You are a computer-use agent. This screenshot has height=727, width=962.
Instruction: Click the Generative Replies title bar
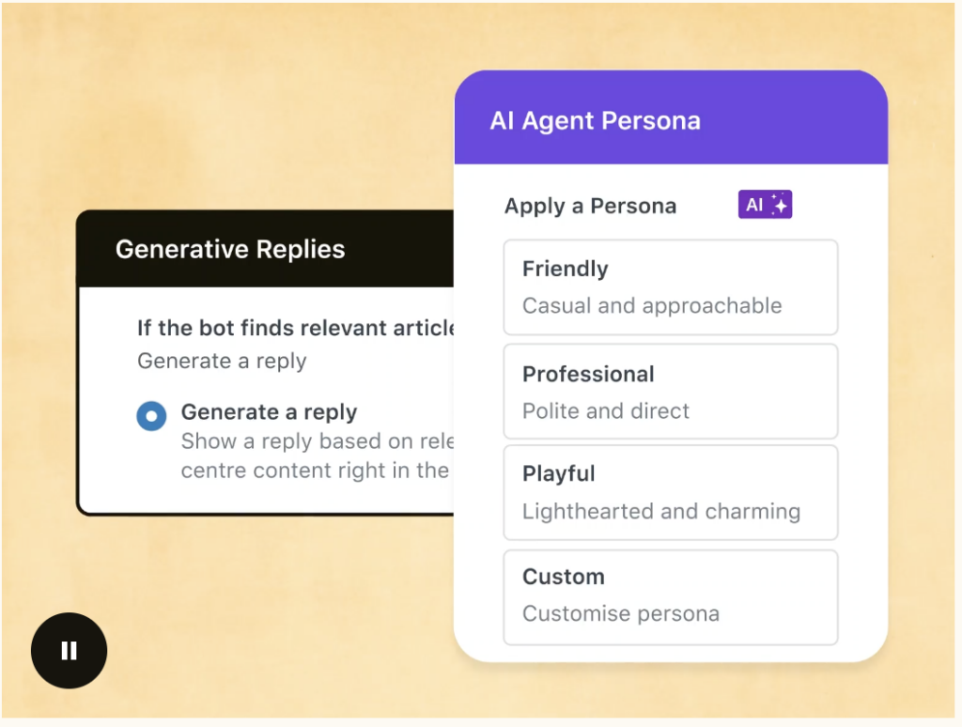click(x=265, y=249)
